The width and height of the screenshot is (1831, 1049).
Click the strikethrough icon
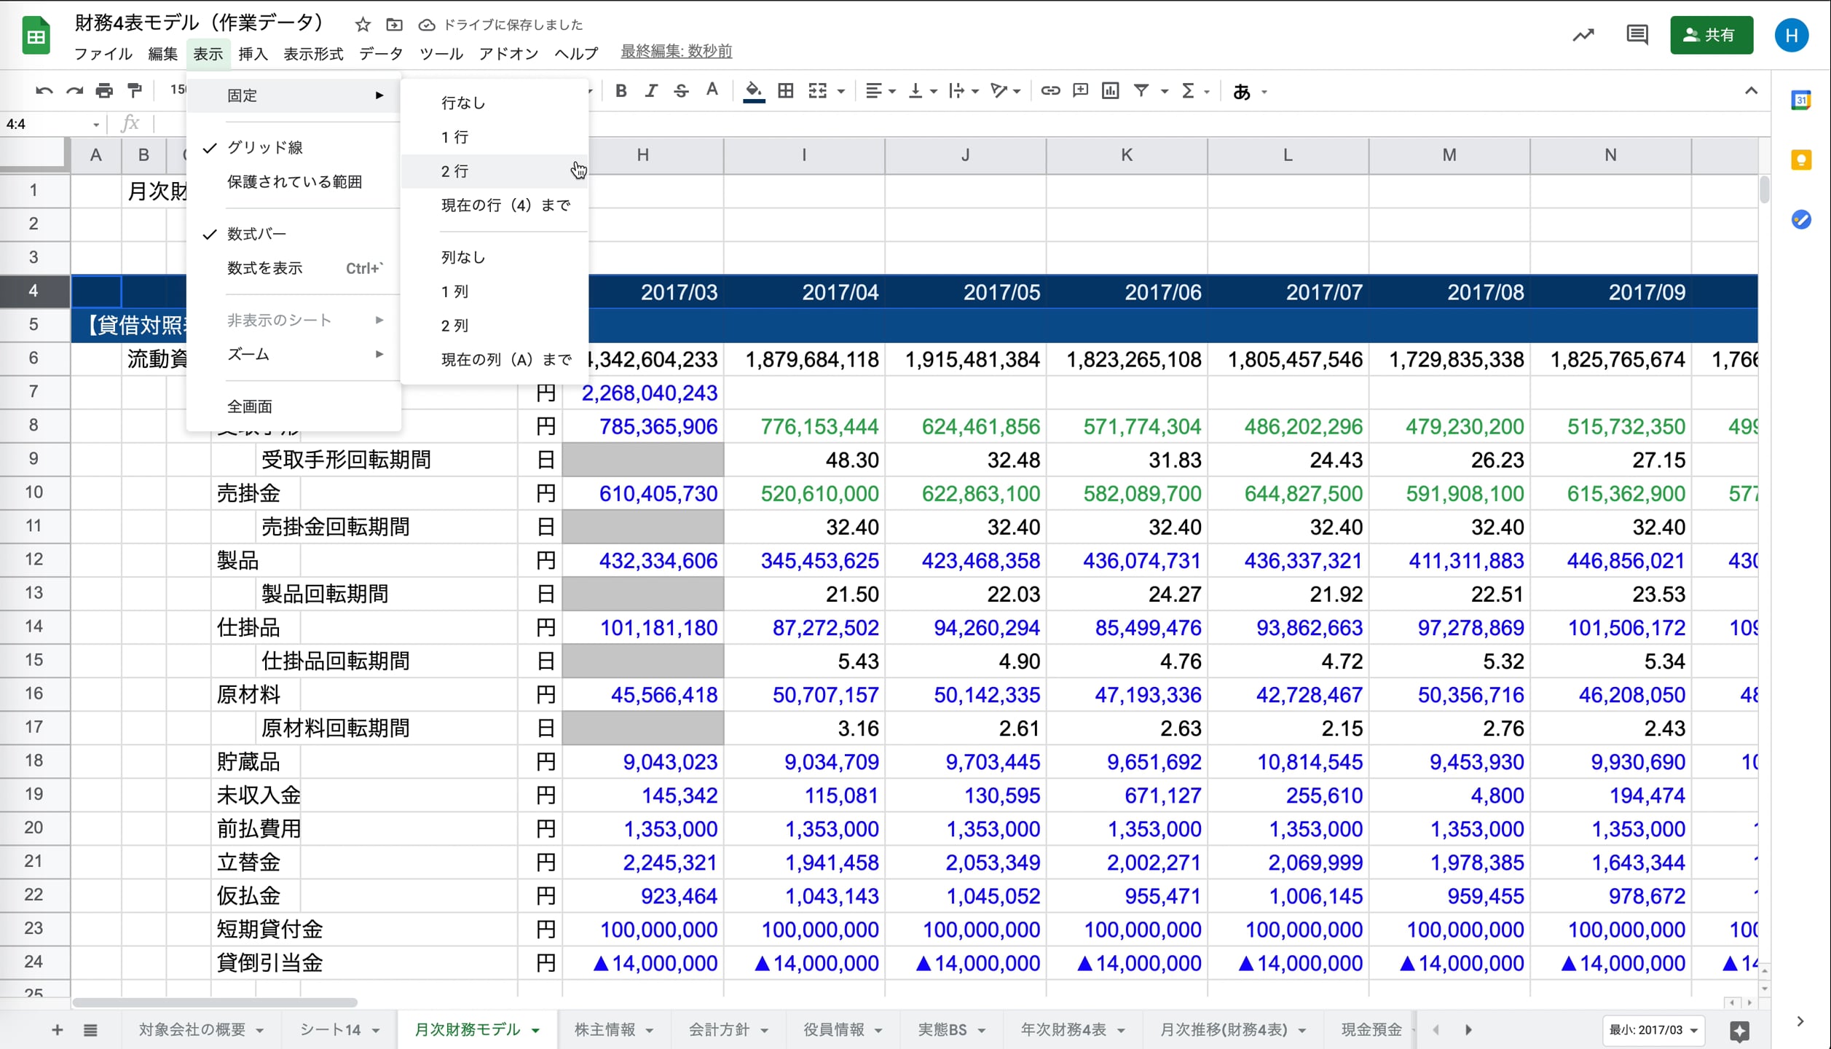681,91
